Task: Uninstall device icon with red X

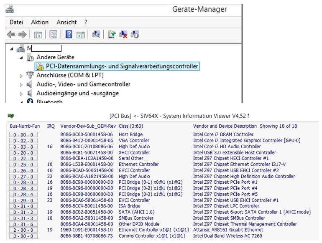Action: tap(123, 34)
